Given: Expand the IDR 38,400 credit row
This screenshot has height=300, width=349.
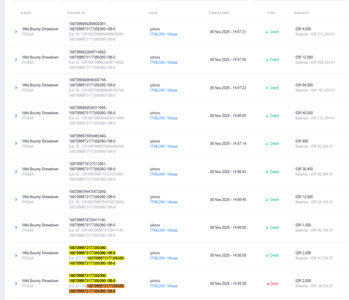Looking at the screenshot, I should [16, 172].
